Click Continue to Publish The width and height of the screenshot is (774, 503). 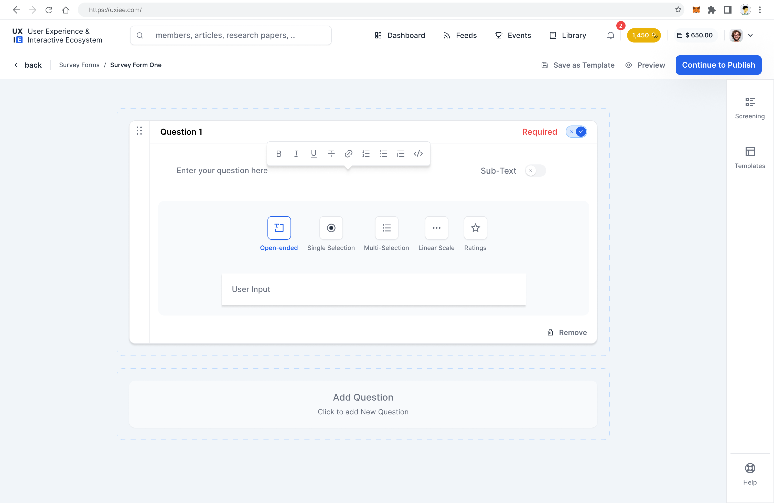pyautogui.click(x=718, y=65)
